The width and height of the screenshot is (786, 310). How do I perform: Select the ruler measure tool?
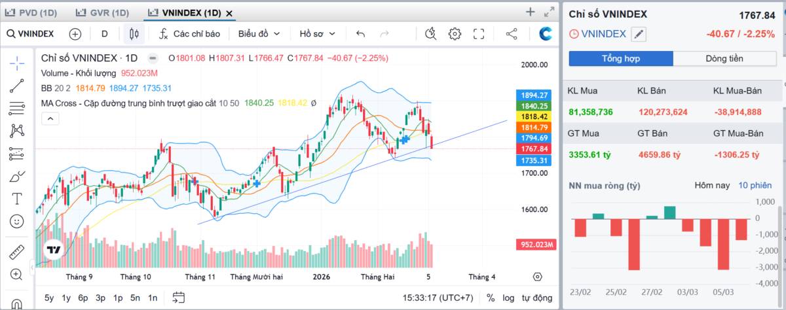coord(17,252)
